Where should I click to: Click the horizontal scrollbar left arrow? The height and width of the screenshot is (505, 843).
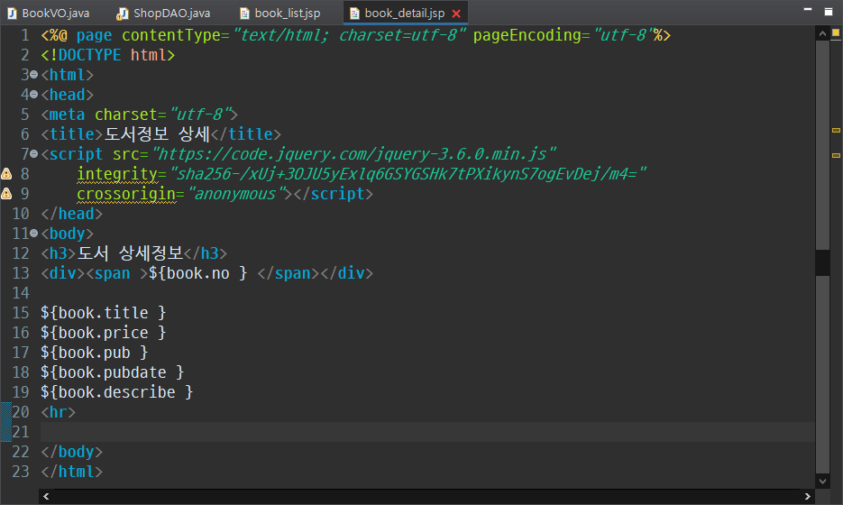pos(46,496)
